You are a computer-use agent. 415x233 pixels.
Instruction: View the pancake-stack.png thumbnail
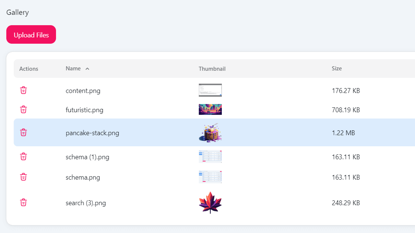pyautogui.click(x=210, y=132)
